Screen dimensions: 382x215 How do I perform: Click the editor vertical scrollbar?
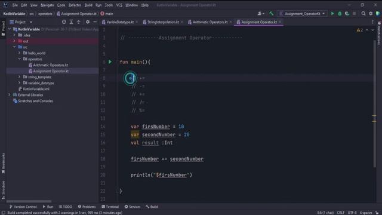click(375, 103)
